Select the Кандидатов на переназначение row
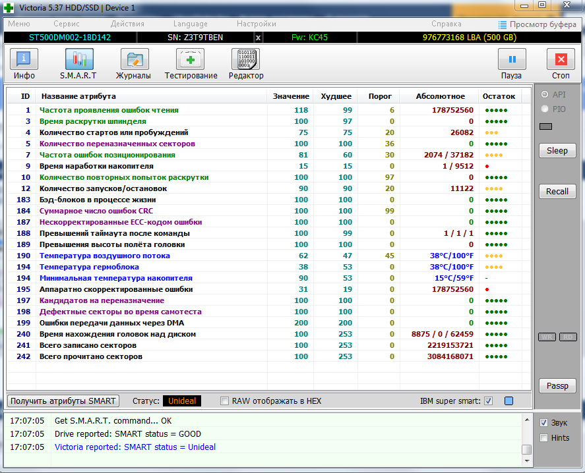 pos(268,300)
